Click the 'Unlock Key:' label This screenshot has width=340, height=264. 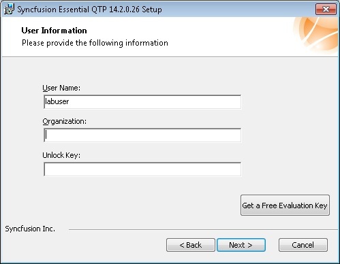pos(61,155)
